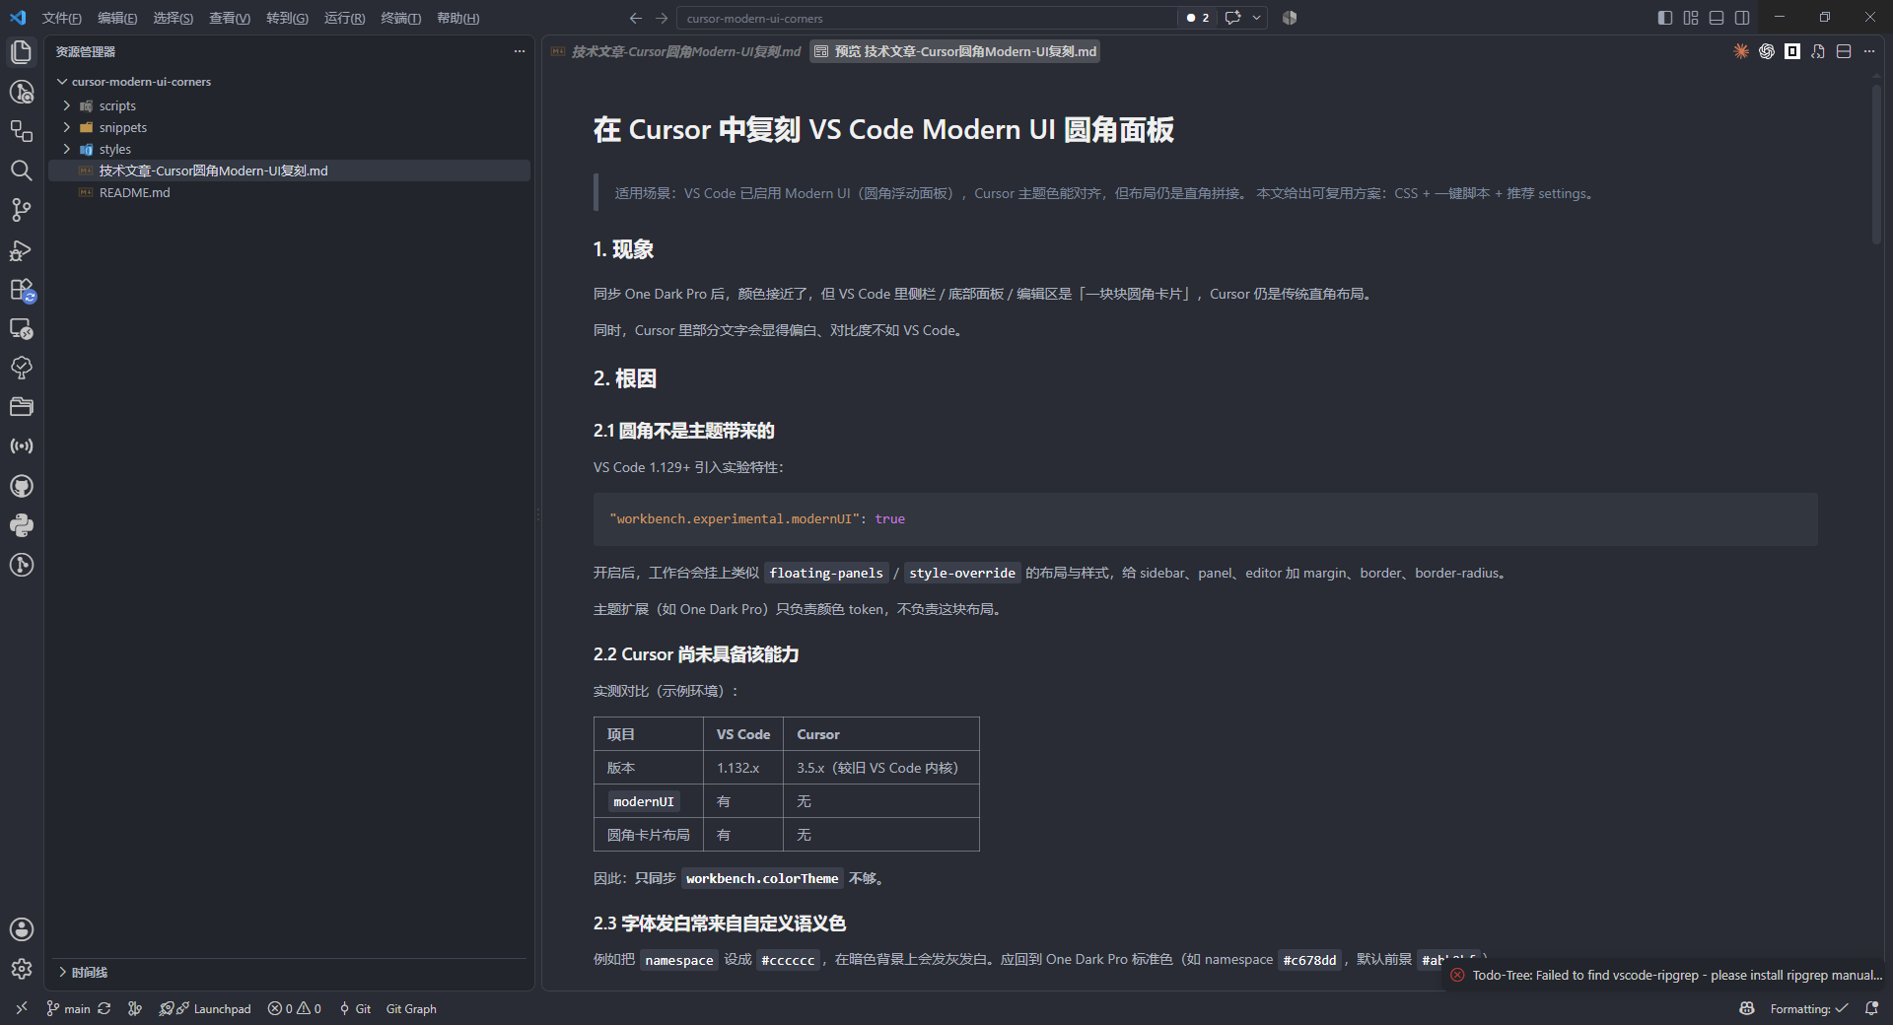
Task: Select the 预览 技术文章 preview tab
Action: point(955,51)
